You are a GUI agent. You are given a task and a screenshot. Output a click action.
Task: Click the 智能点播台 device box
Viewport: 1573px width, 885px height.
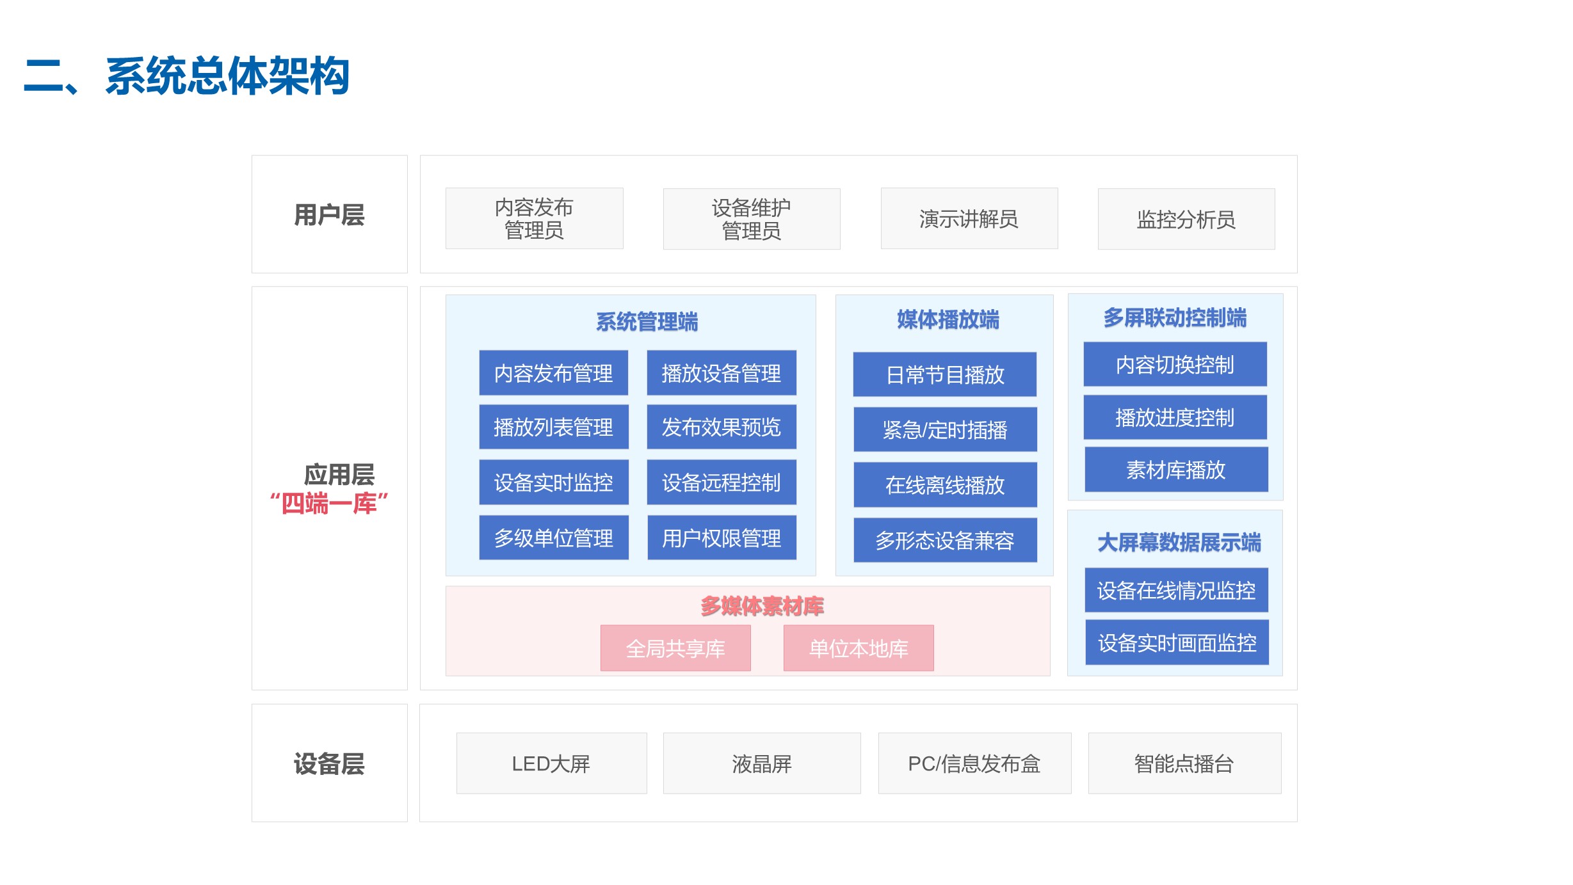(1184, 763)
